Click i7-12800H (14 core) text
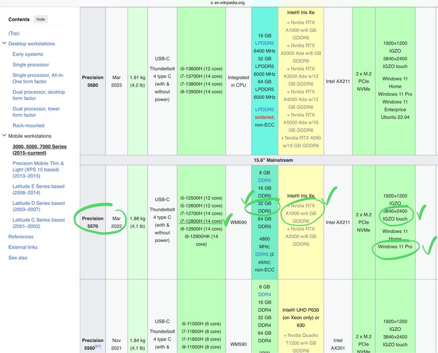This screenshot has width=438, height=353. click(201, 221)
